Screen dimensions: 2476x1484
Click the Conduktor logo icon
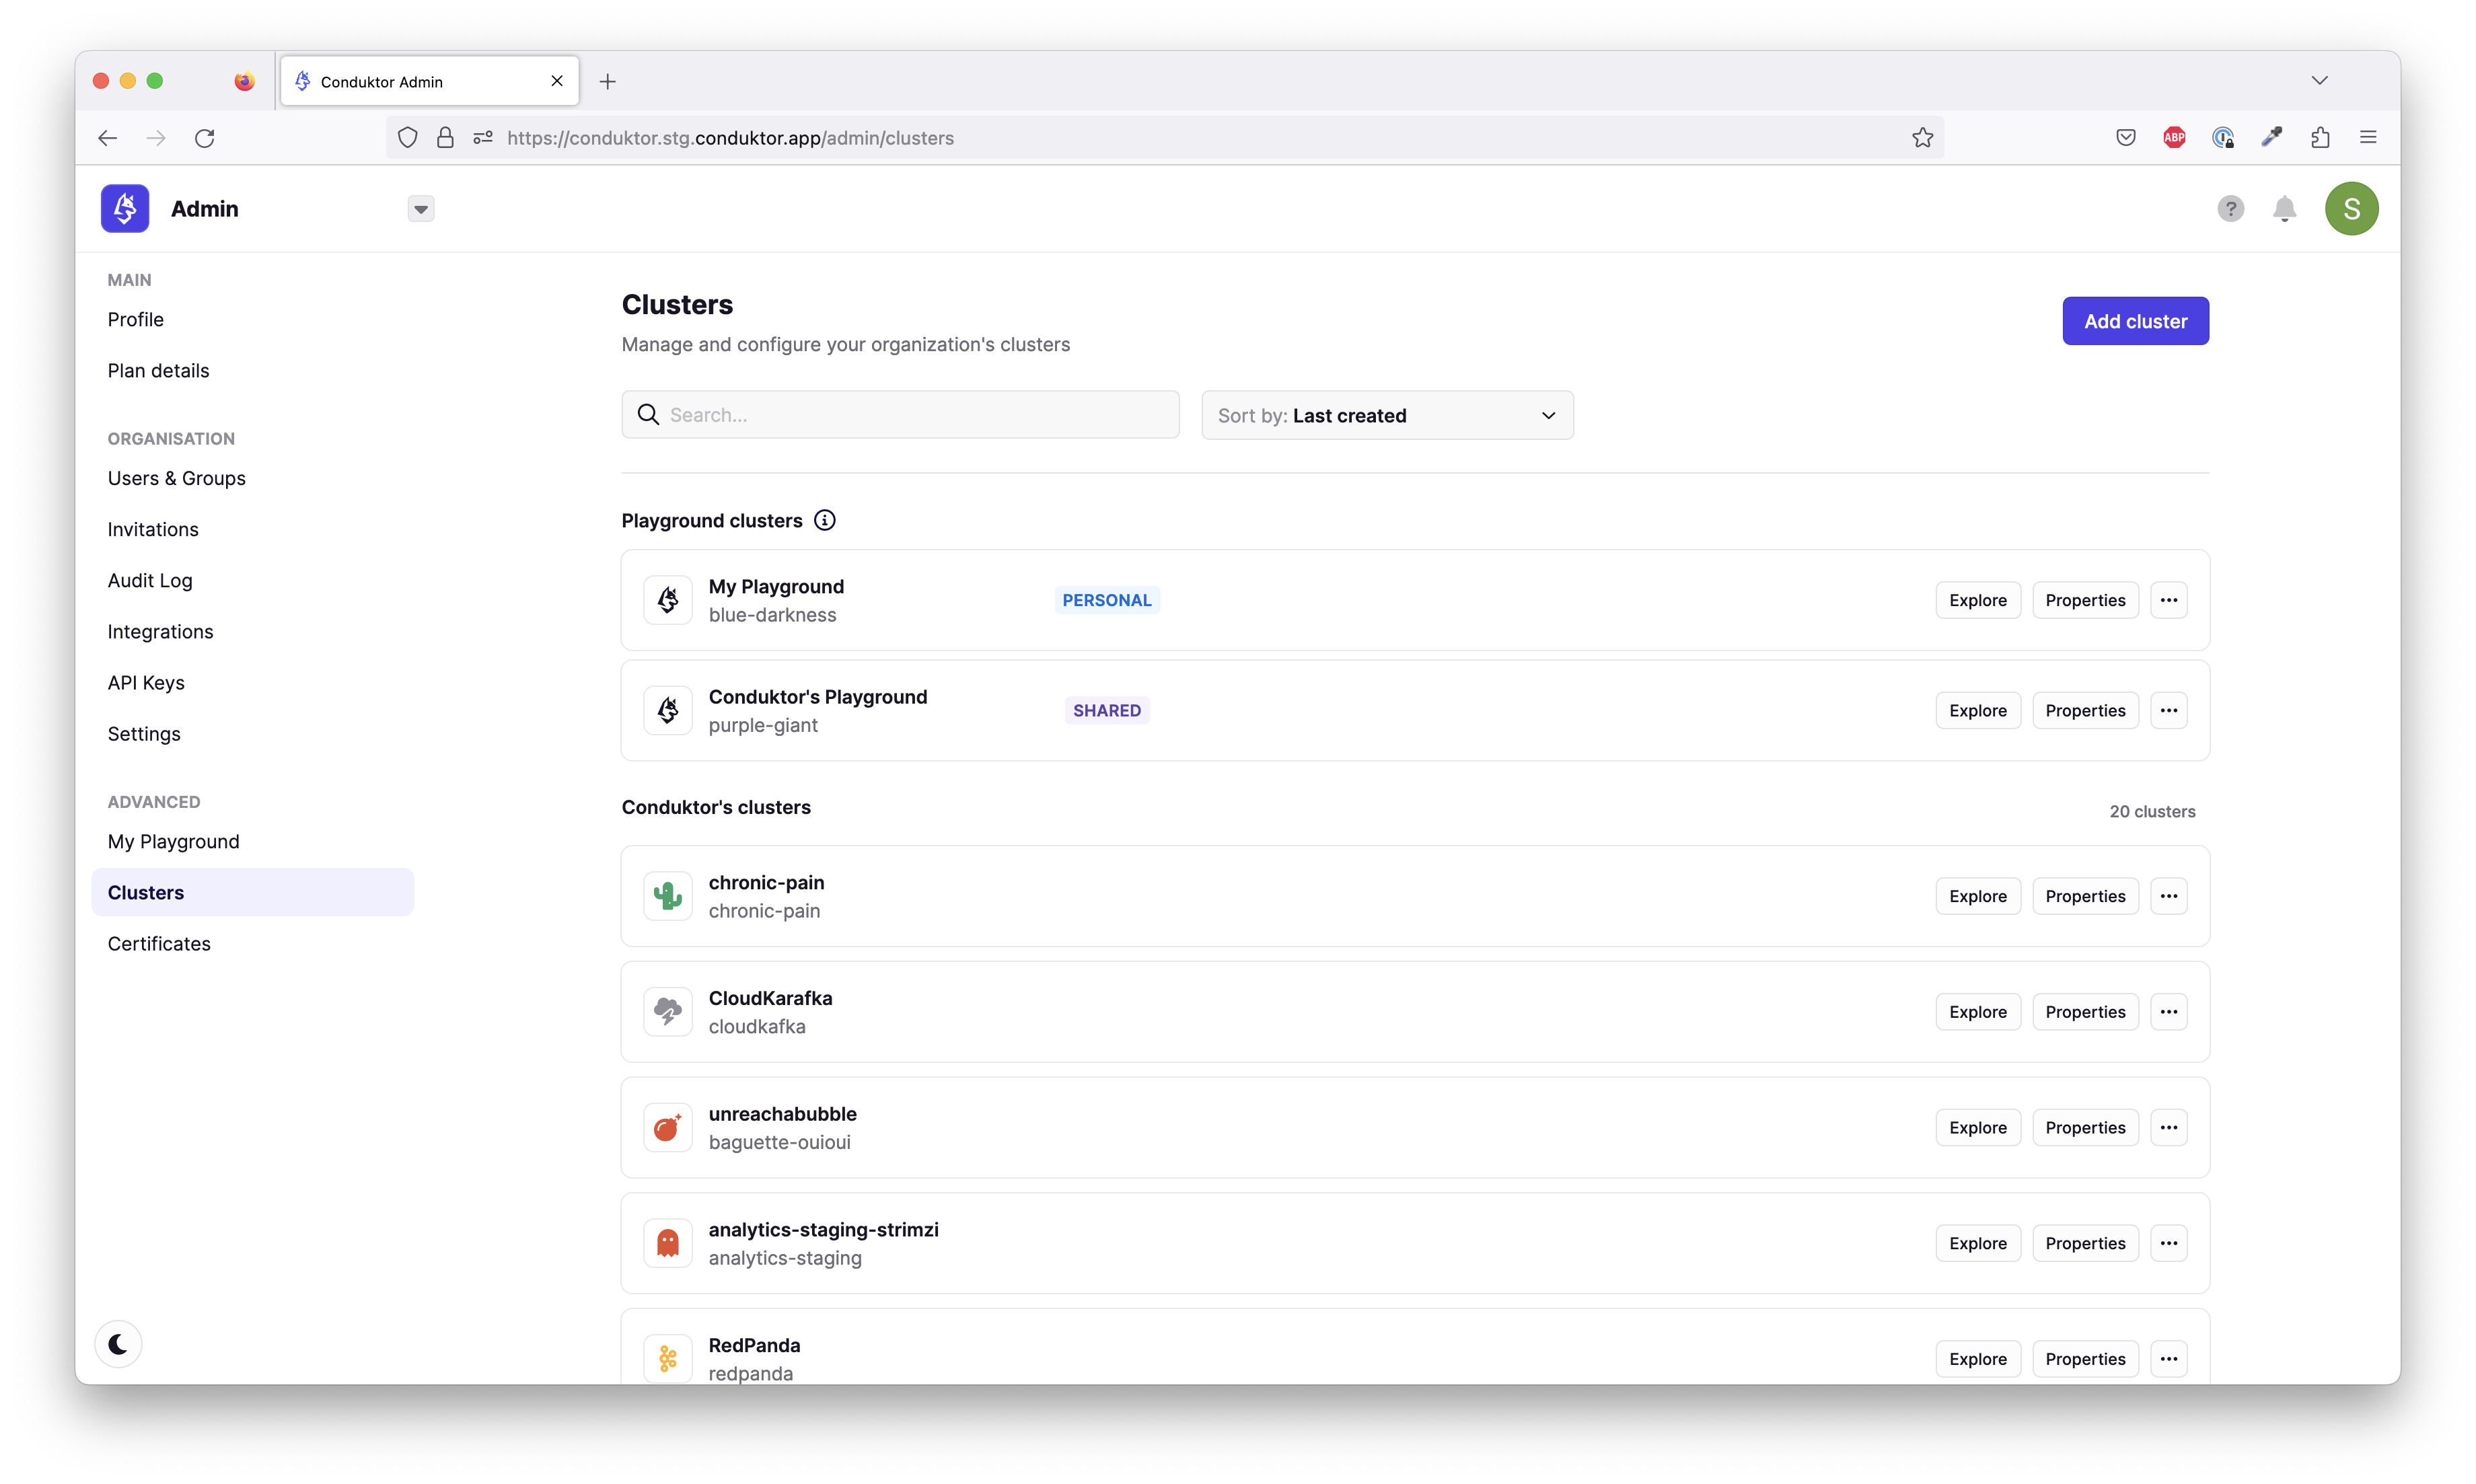(125, 208)
